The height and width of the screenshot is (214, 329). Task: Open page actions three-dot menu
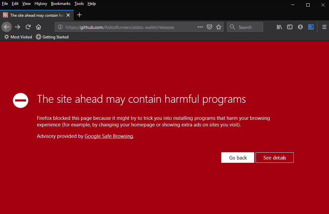coord(200,27)
